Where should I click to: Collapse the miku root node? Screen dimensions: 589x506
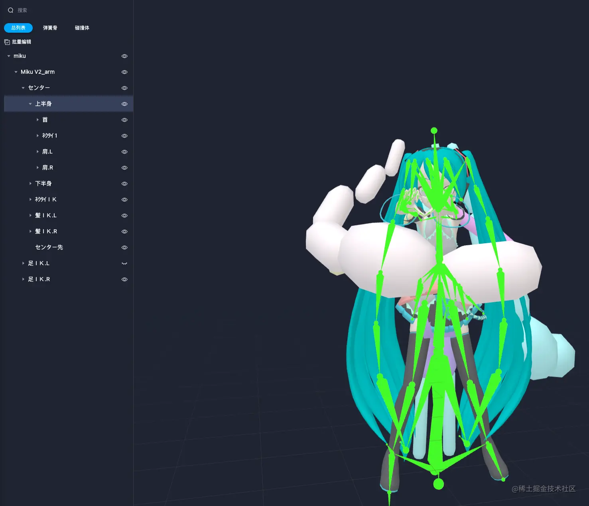coord(9,56)
